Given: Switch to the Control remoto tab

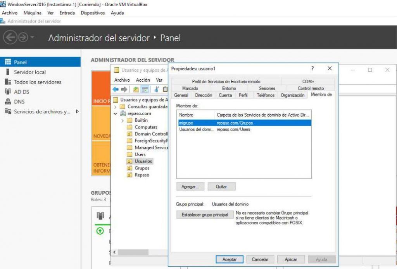Looking at the screenshot, I should pyautogui.click(x=311, y=88).
